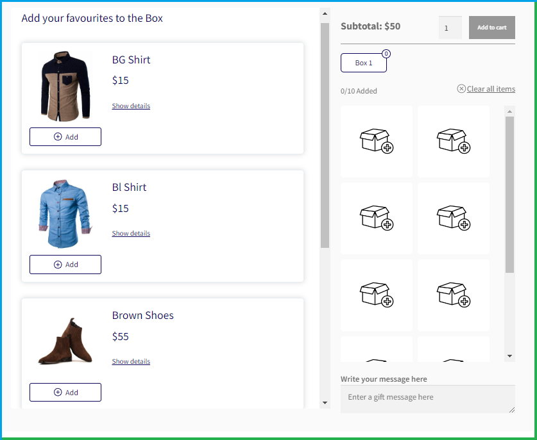The image size is (537, 440).
Task: Click the third-row left box slot icon
Action: [376, 294]
